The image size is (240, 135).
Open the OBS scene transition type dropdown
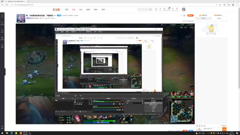[x=134, y=101]
